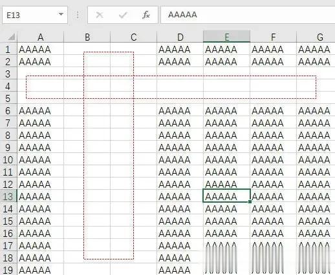Click cell D6 containing AAAAA
The height and width of the screenshot is (275, 335).
coord(180,111)
